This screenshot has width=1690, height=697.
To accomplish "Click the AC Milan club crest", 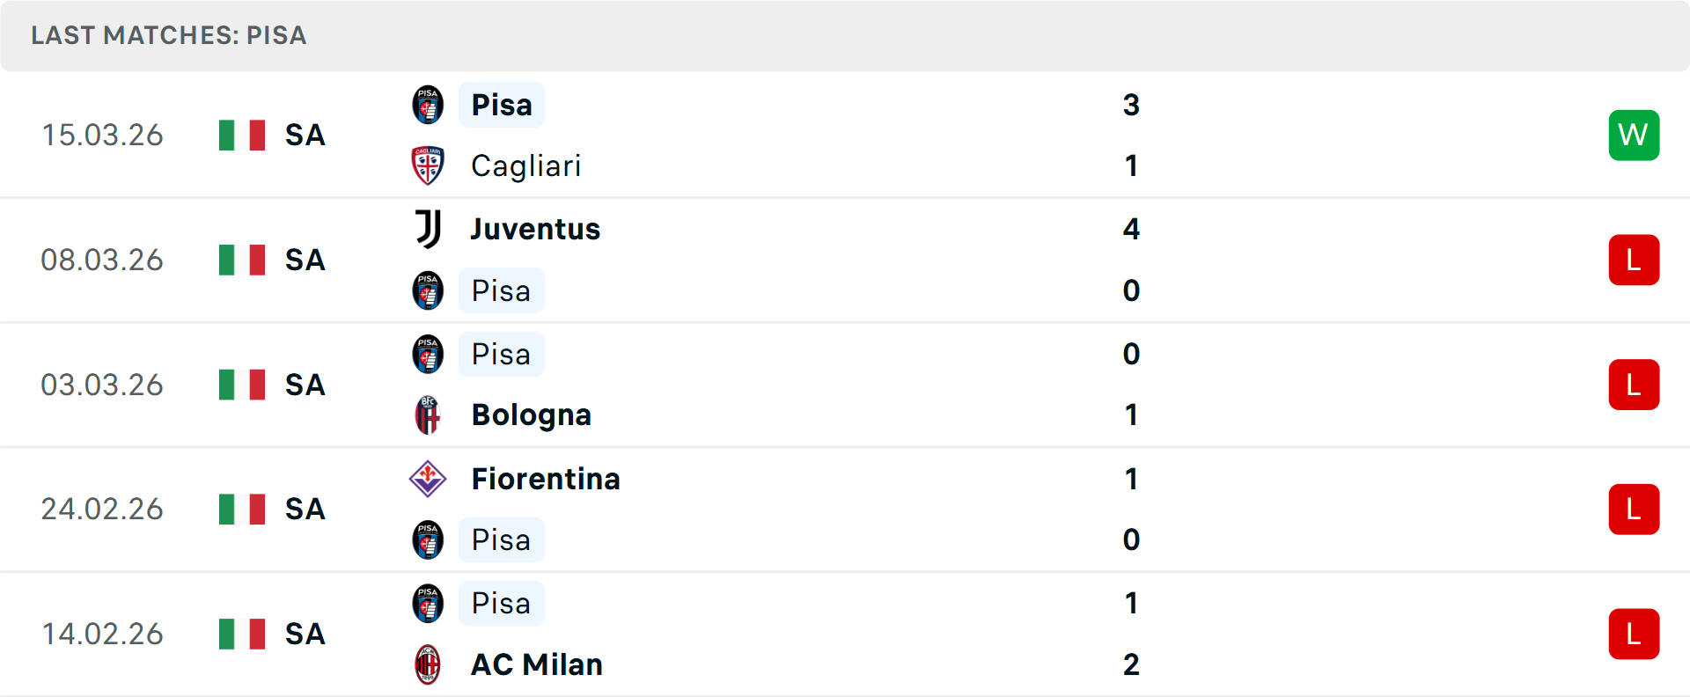I will click(428, 664).
